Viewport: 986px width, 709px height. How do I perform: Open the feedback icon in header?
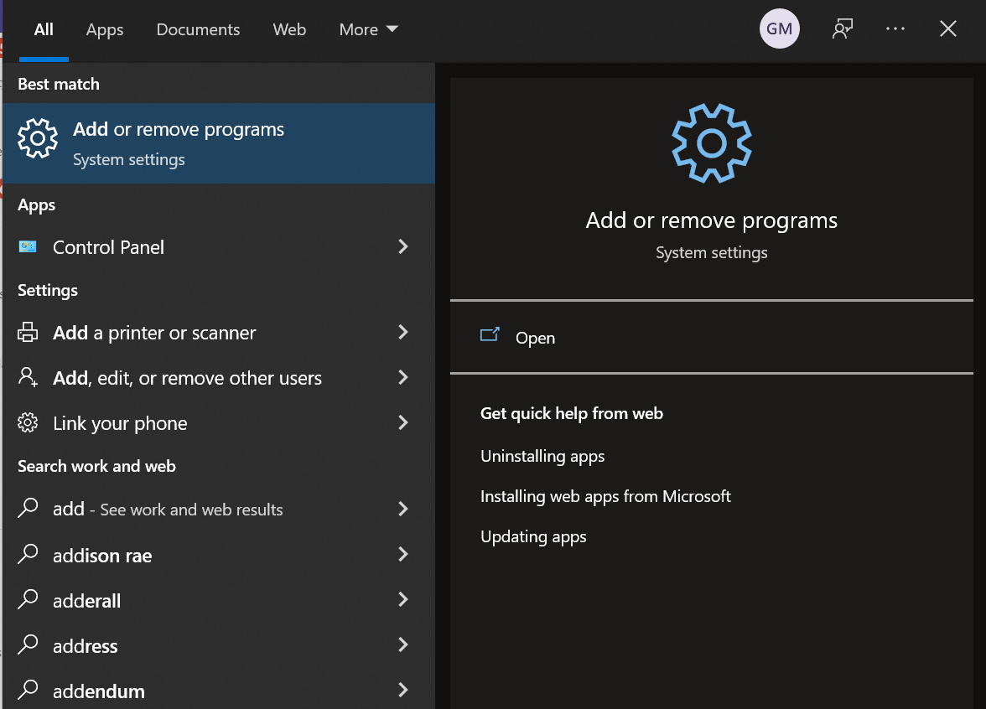(843, 28)
